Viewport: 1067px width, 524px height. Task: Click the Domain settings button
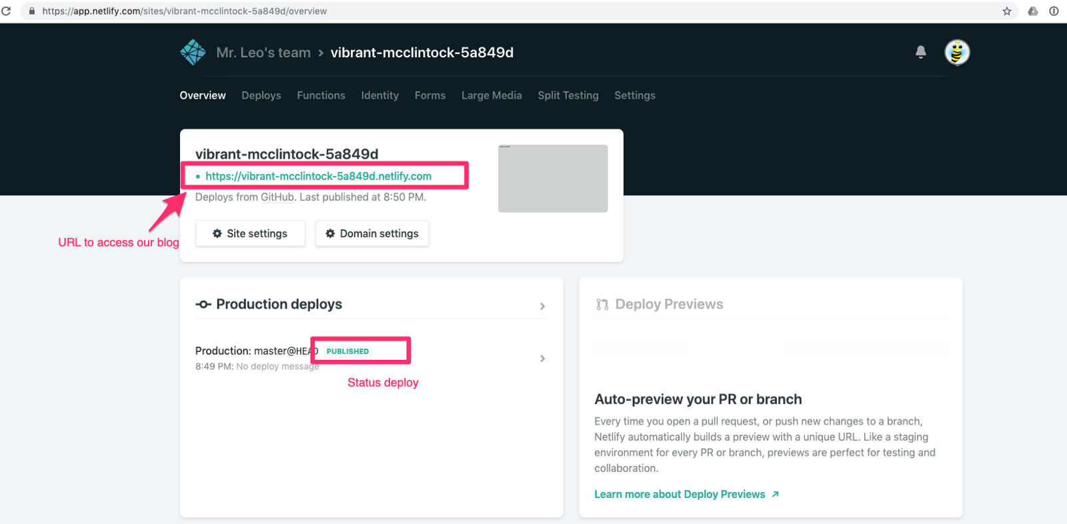click(372, 233)
